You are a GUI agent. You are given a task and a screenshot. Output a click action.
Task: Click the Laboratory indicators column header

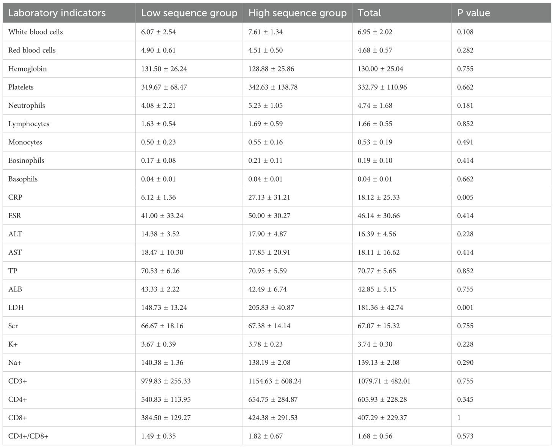(x=57, y=13)
